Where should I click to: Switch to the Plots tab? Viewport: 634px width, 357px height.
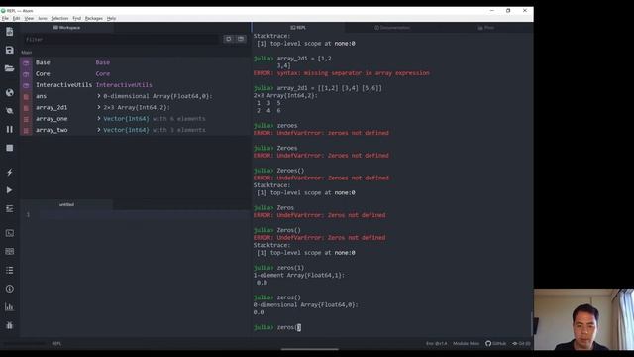coord(486,28)
